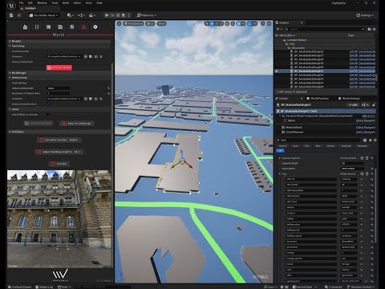Open Outliner settings gear

(374, 29)
